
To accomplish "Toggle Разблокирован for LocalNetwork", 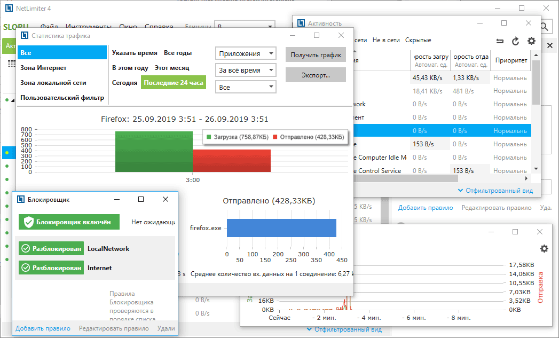I will pyautogui.click(x=51, y=248).
